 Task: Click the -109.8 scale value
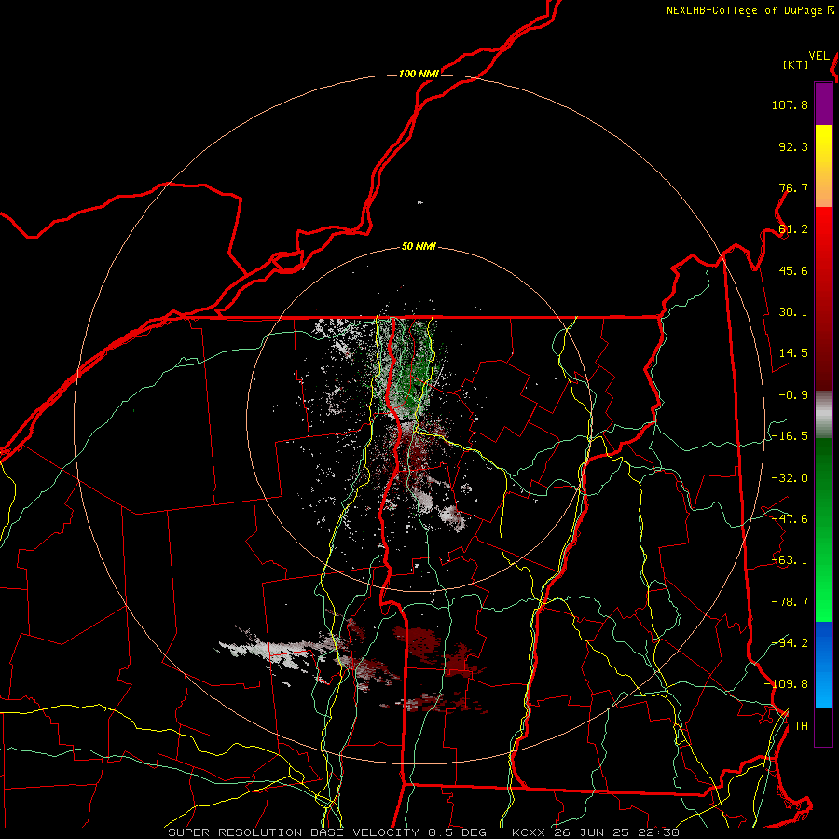pos(786,684)
